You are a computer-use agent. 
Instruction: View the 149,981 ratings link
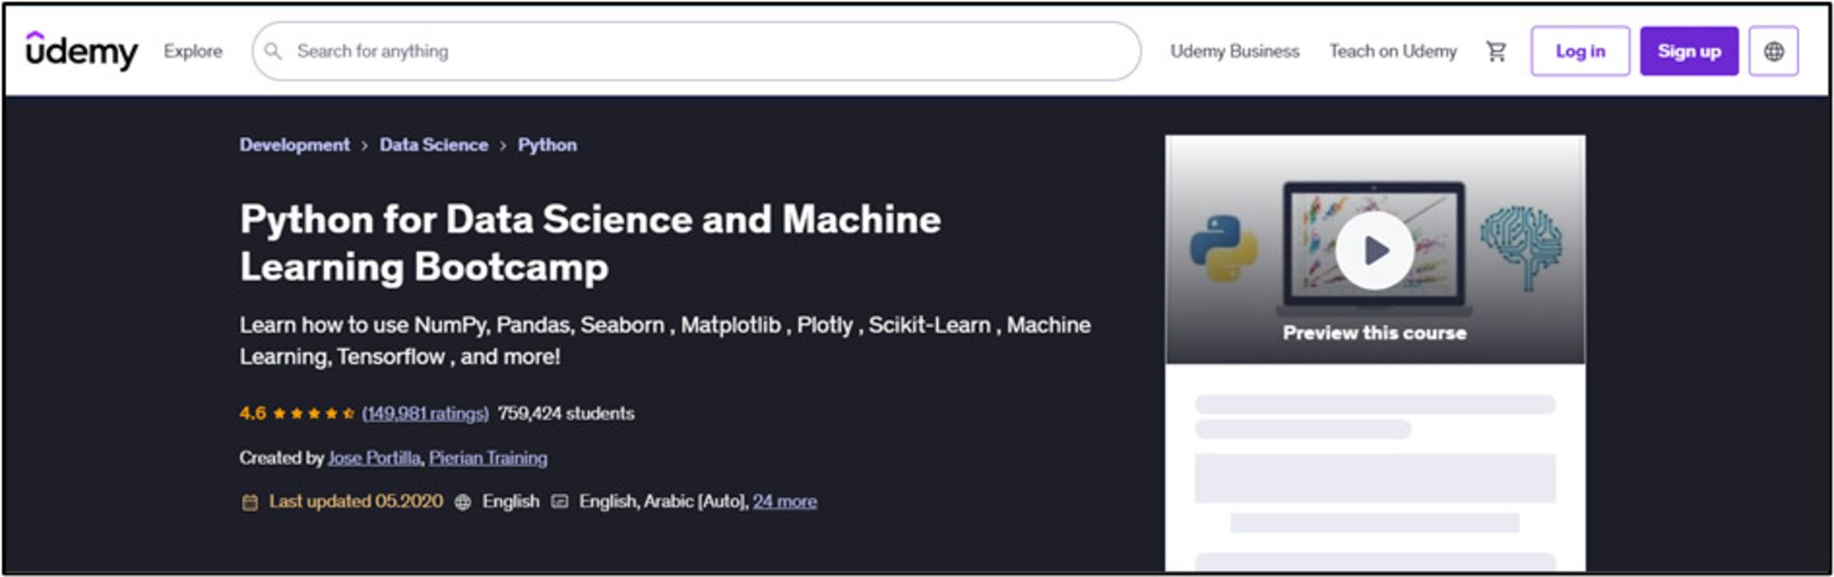[425, 414]
